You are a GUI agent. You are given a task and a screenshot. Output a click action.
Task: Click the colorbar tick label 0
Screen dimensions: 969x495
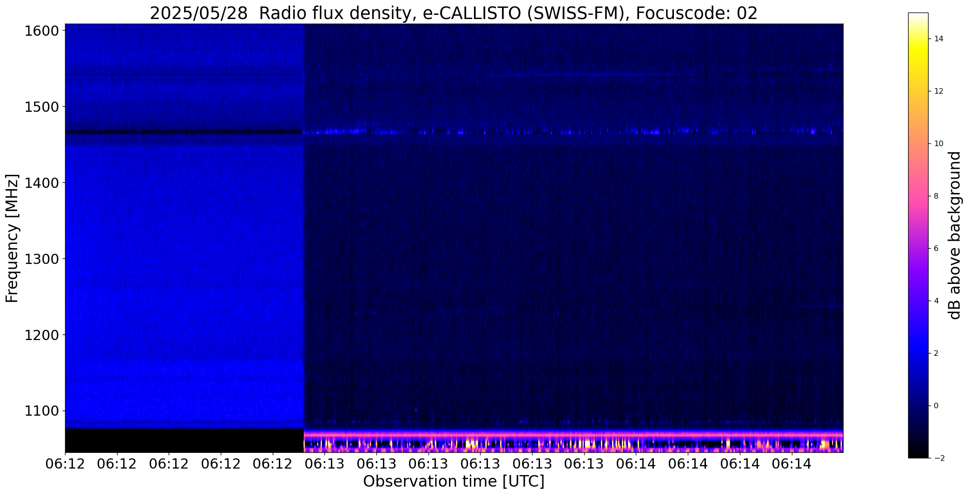pyautogui.click(x=936, y=406)
